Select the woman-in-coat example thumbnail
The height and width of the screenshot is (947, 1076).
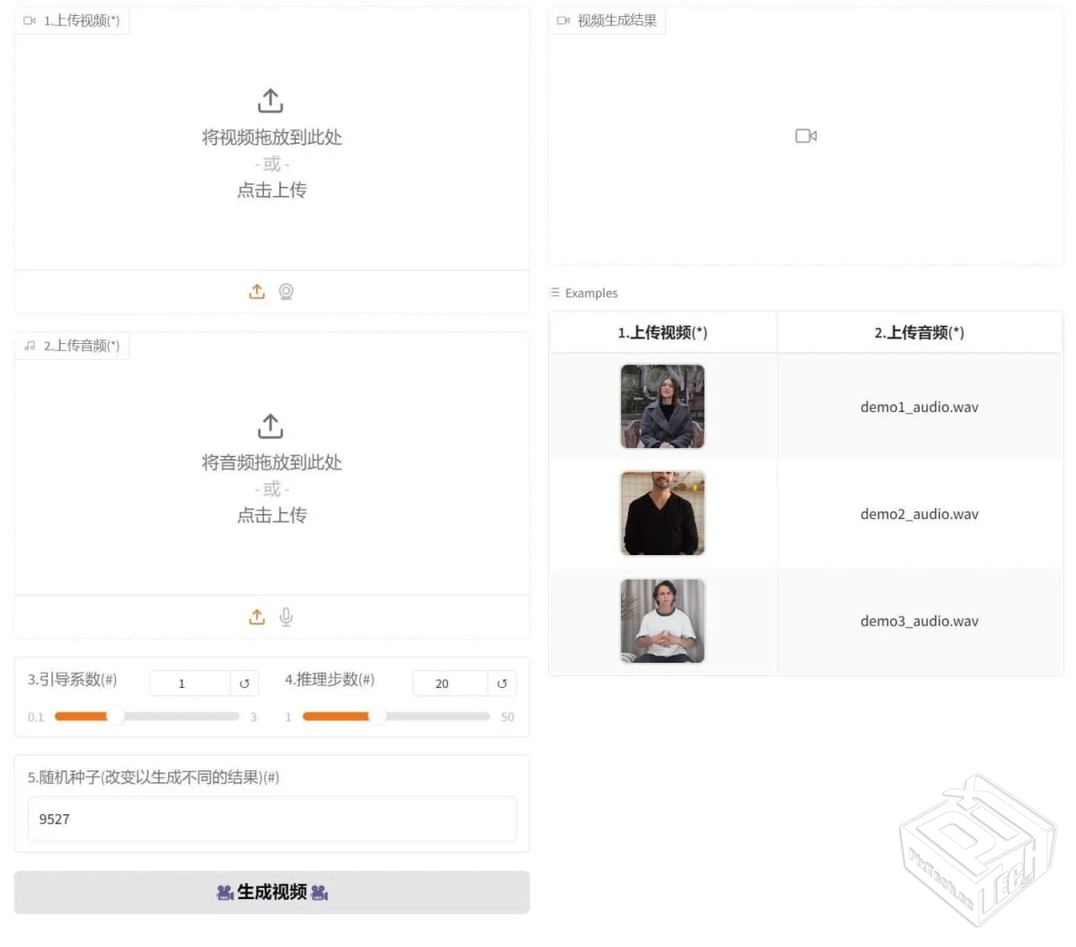tap(662, 406)
